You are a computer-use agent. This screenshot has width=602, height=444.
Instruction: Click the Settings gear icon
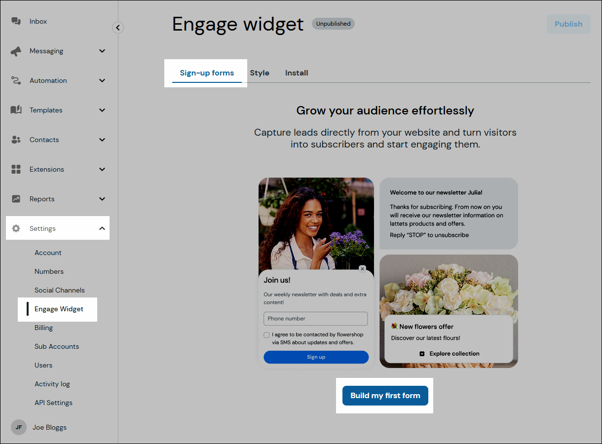(x=16, y=228)
